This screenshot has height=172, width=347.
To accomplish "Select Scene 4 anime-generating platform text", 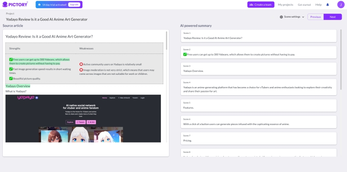I will pos(257,89).
